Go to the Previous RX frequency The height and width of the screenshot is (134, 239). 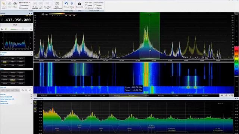(66, 5)
